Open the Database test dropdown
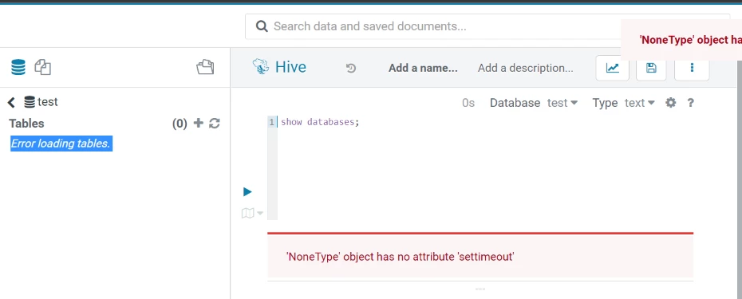The height and width of the screenshot is (299, 742). pyautogui.click(x=562, y=103)
